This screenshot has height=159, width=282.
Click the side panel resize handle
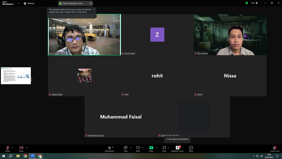32,79
